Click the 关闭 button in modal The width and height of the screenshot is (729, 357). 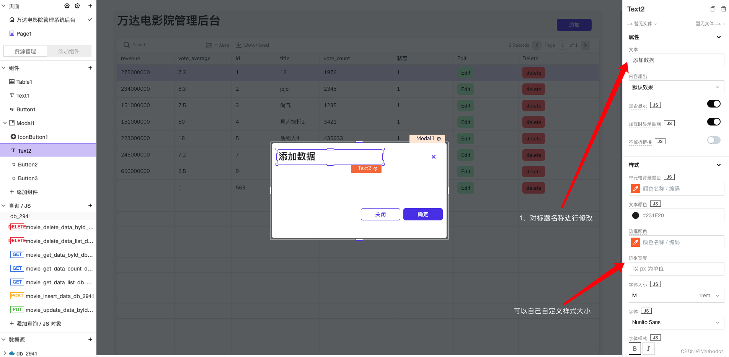tap(380, 214)
